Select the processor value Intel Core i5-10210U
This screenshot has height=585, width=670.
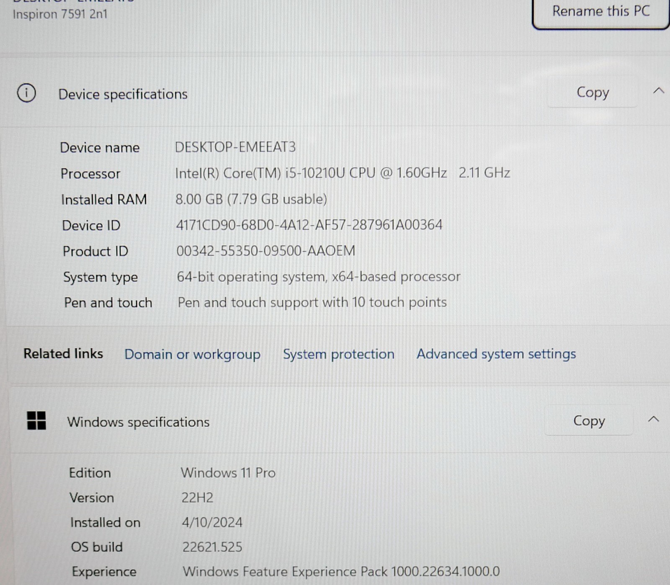(342, 173)
